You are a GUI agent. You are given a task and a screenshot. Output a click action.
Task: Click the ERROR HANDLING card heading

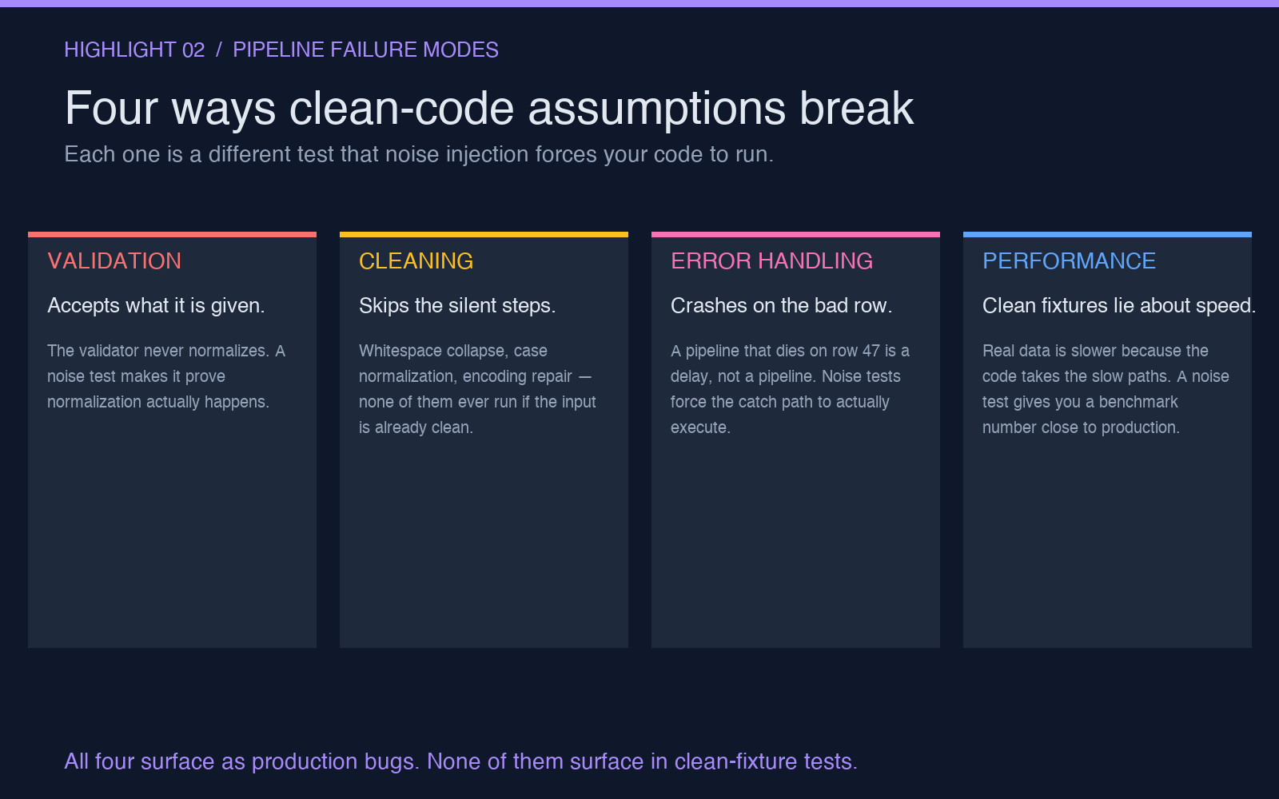pos(771,261)
